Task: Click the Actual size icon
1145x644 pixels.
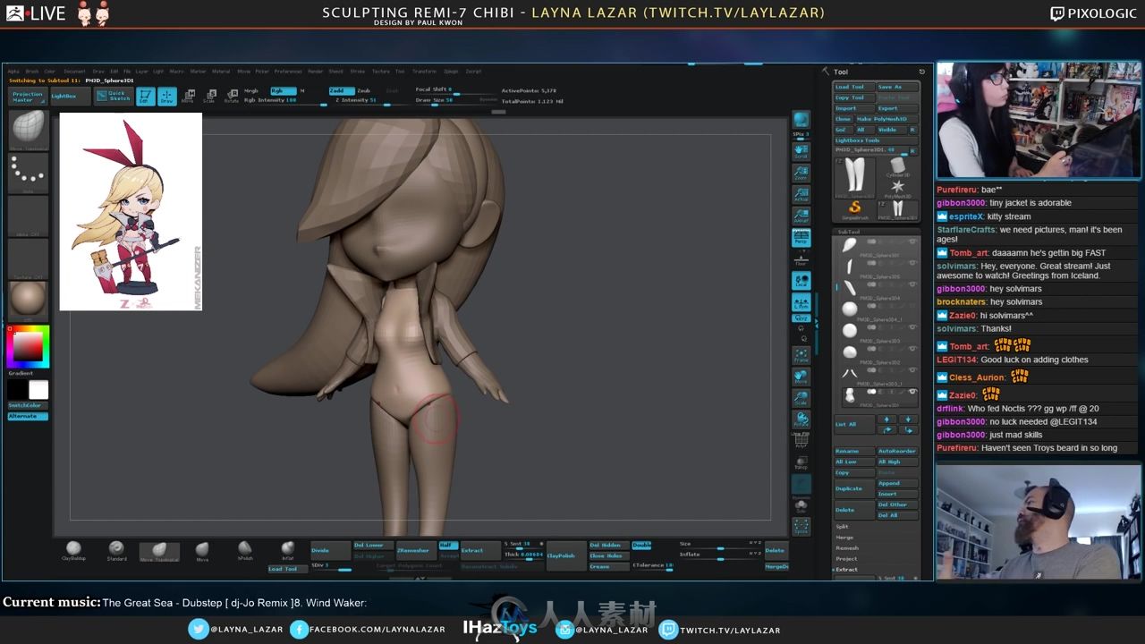Action: tap(801, 194)
